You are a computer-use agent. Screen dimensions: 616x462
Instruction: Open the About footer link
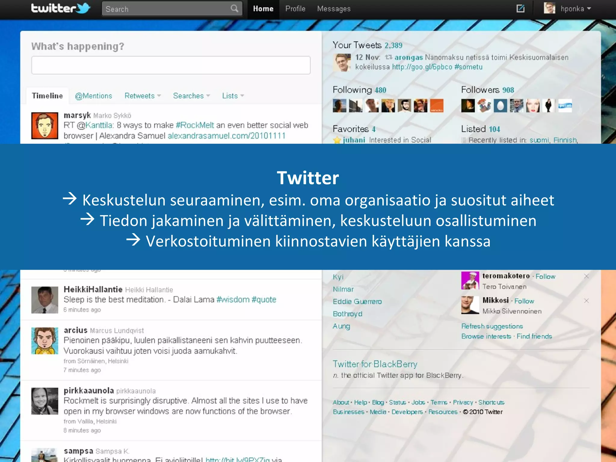coord(341,402)
